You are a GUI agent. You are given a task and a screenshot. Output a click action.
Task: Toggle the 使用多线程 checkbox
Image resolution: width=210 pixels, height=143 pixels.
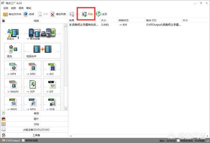pyautogui.click(x=23, y=140)
